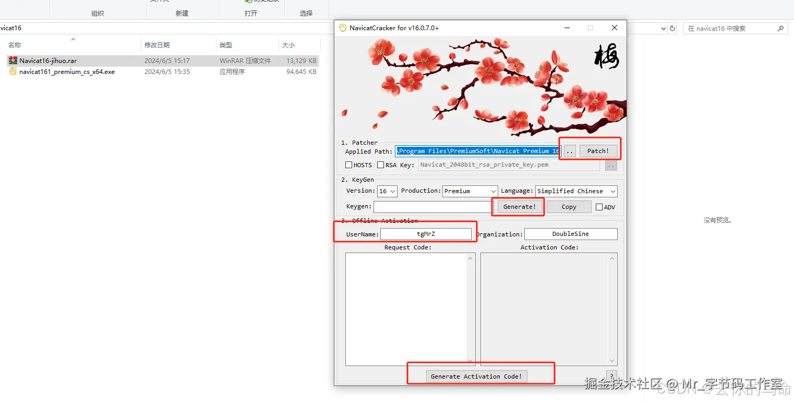Click the question mark help button

611,376
